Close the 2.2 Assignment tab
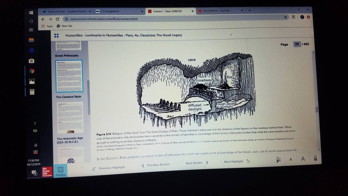This screenshot has height=196, width=348. tap(142, 11)
